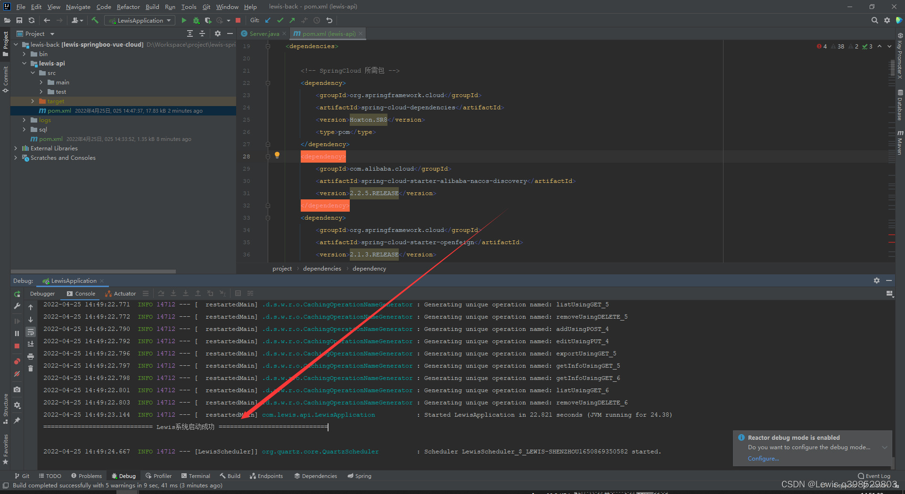Image resolution: width=905 pixels, height=494 pixels.
Task: Toggle scroll to end of console
Action: (31, 344)
